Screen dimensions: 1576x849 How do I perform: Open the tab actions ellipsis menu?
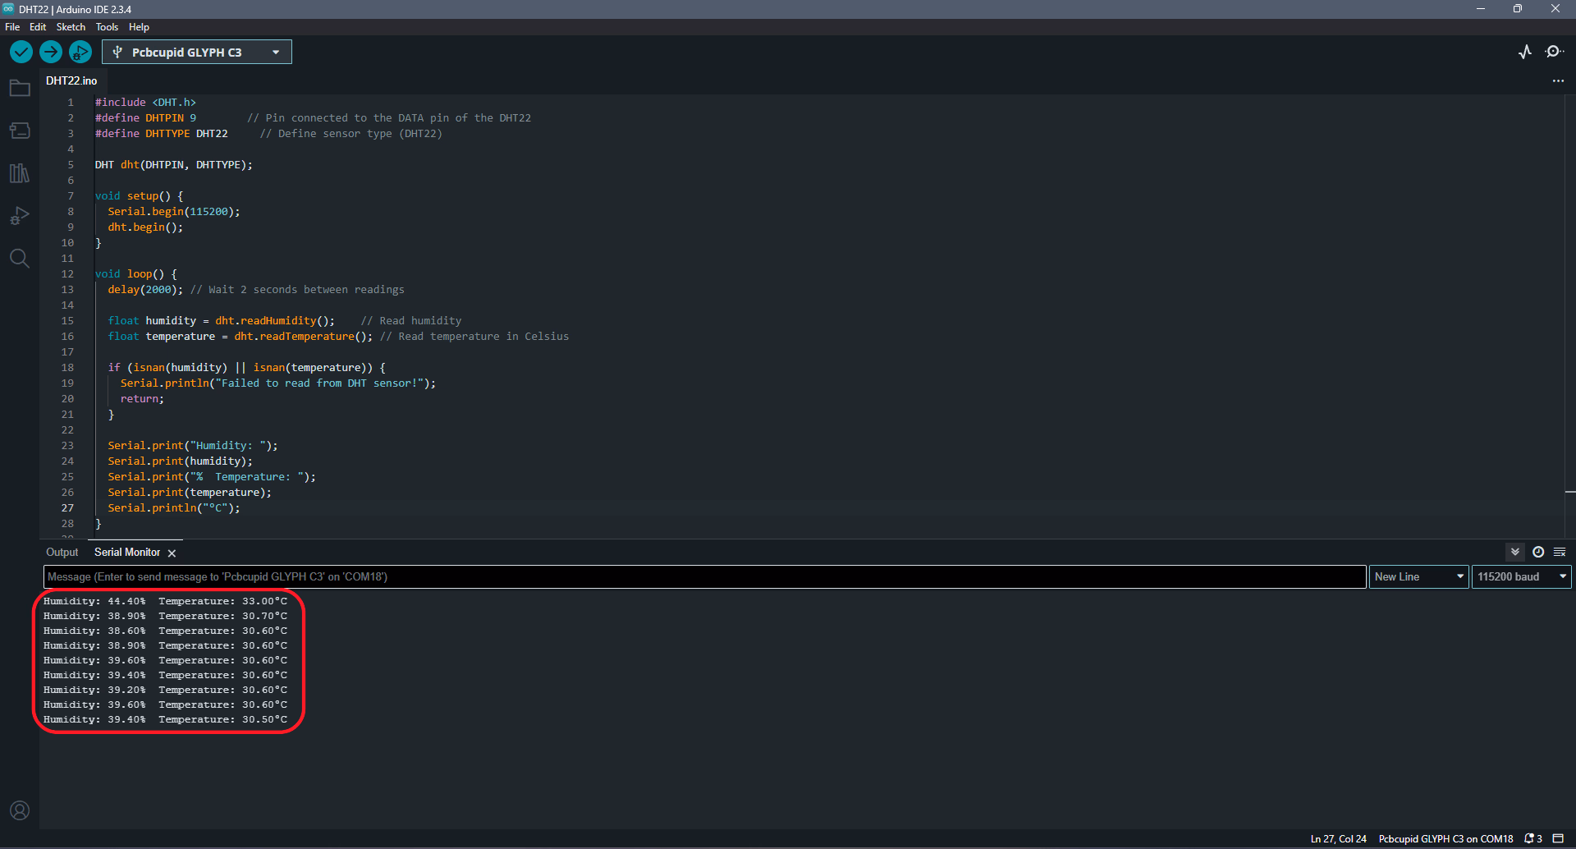(1559, 80)
